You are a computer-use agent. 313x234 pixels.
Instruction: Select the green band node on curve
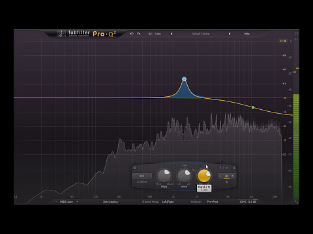(253, 107)
